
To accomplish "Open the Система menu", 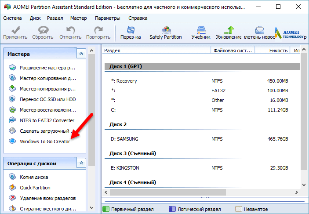I will pos(12,18).
